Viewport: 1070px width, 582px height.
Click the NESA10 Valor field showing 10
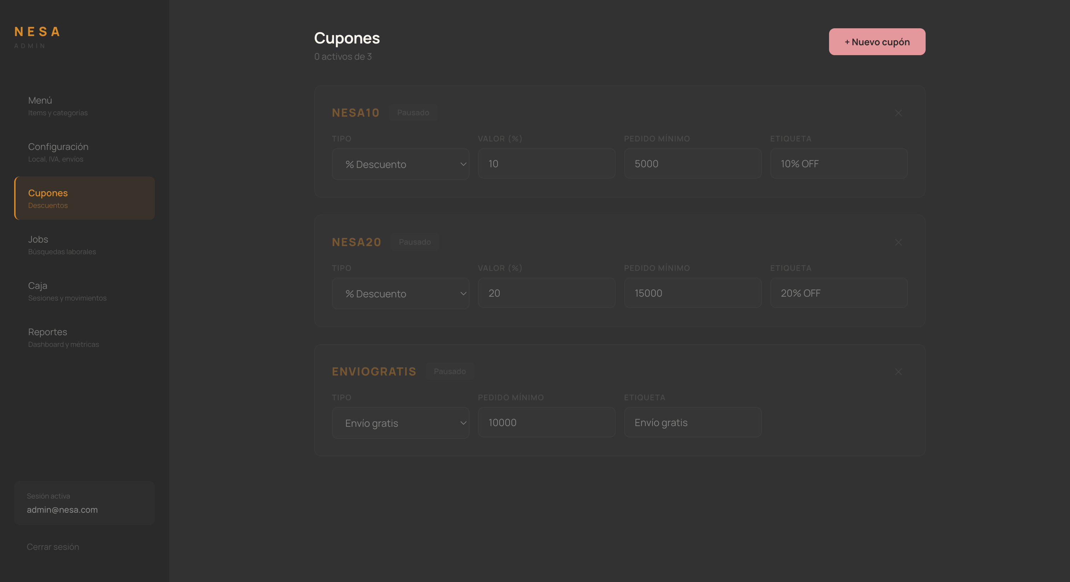pos(546,164)
